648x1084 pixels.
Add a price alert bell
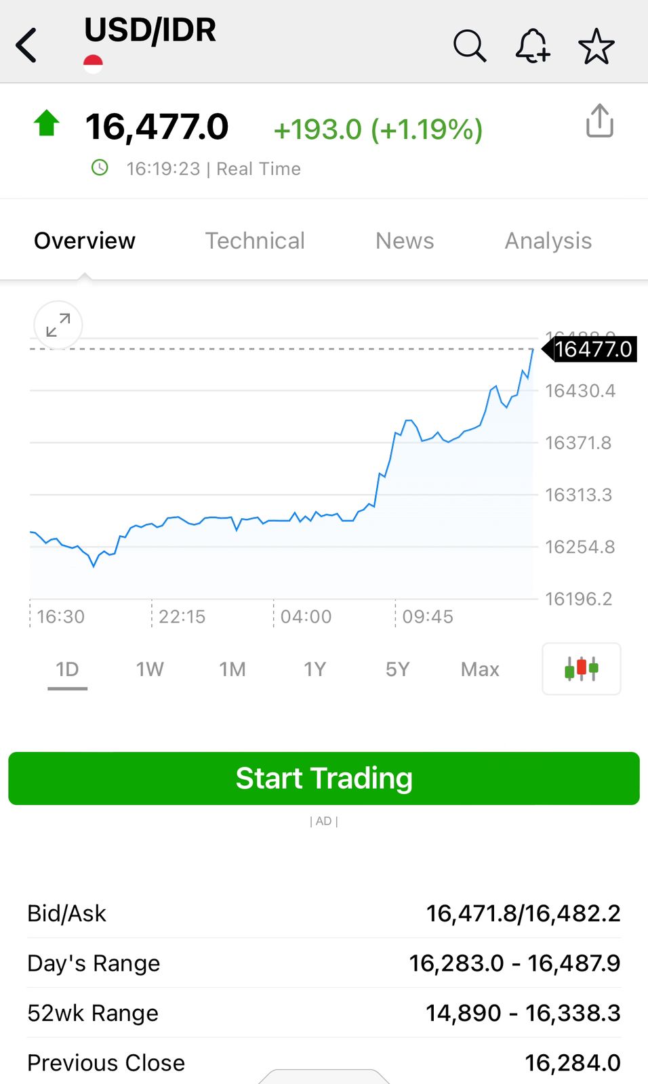(533, 46)
